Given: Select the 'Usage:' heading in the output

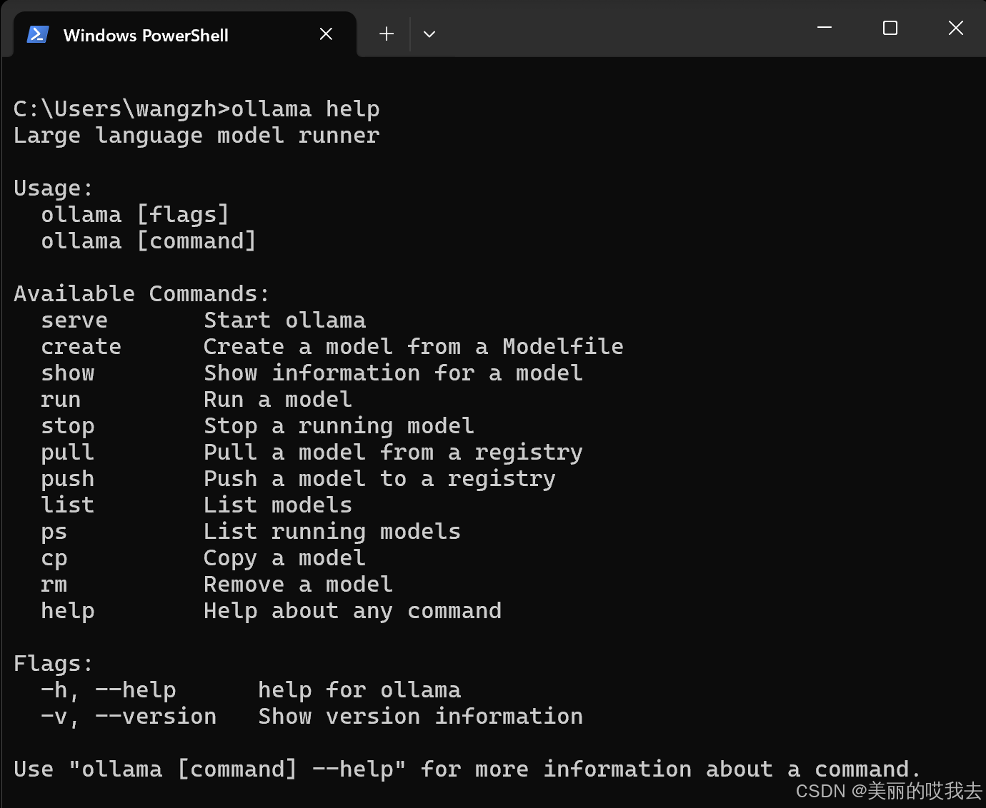Looking at the screenshot, I should [52, 188].
